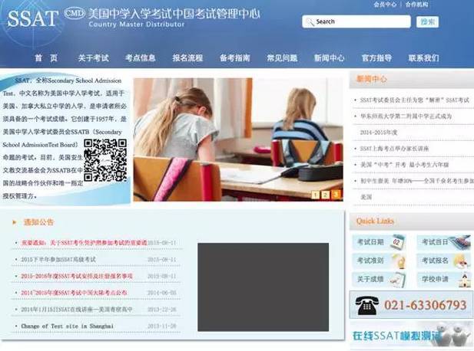
Task: Open the 学校申请 quick link
Action: [435, 279]
